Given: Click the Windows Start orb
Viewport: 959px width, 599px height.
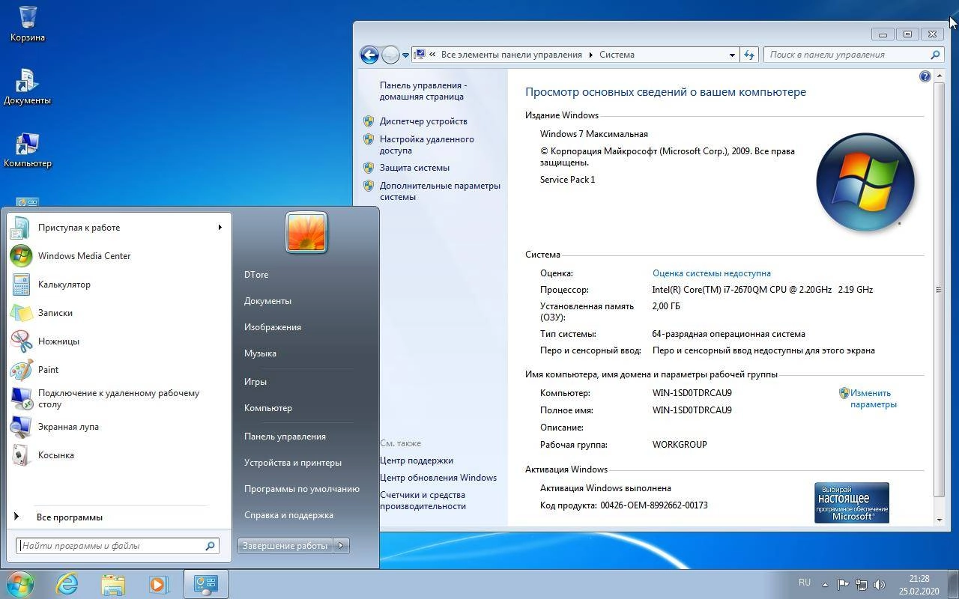Looking at the screenshot, I should (19, 583).
